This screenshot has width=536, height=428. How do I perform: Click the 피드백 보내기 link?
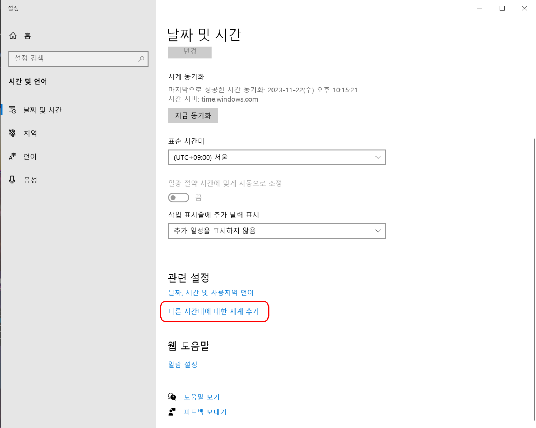[x=205, y=412]
